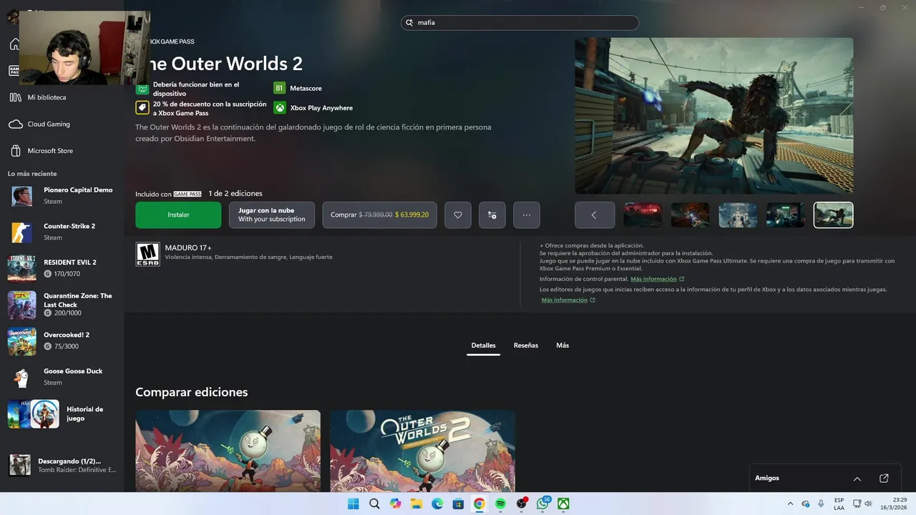Open Windows taskbar search
This screenshot has width=916, height=515.
coord(374,504)
